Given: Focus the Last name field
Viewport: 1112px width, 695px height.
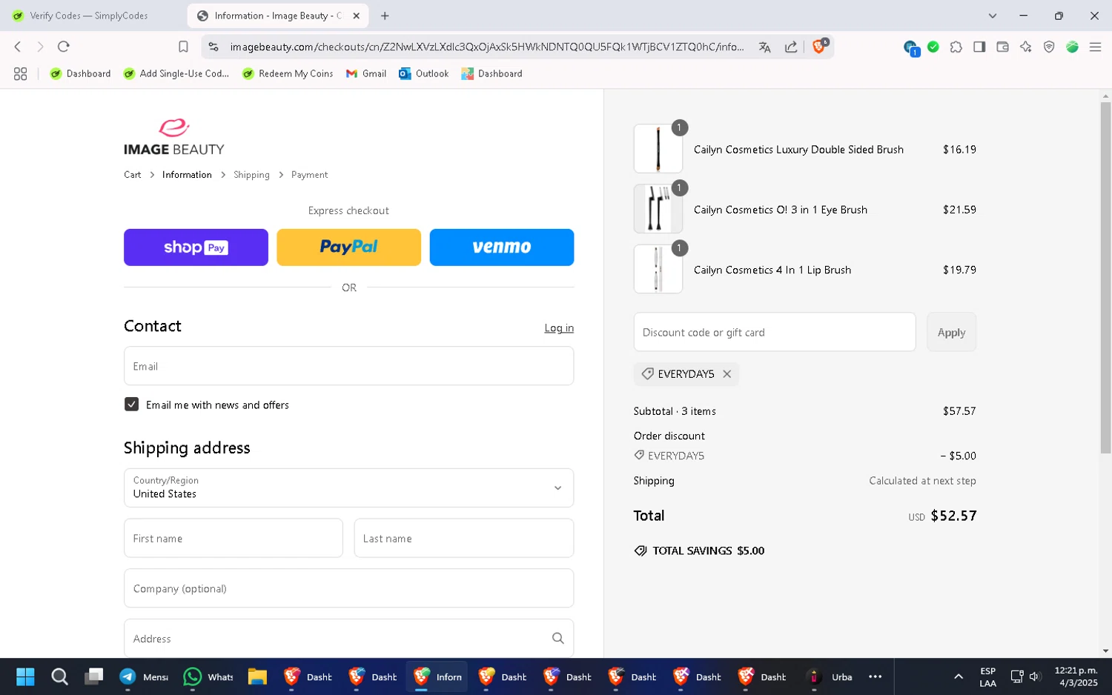Looking at the screenshot, I should (464, 538).
